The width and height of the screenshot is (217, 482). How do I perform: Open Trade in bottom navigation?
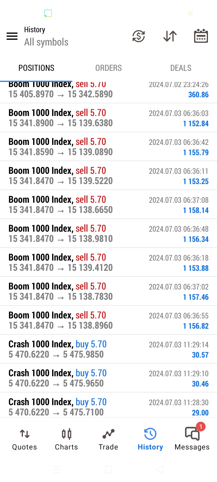(108, 439)
